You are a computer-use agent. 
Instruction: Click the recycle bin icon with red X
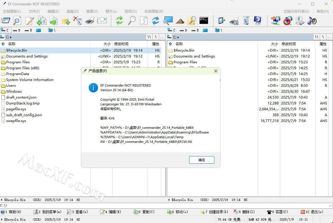click(78, 21)
